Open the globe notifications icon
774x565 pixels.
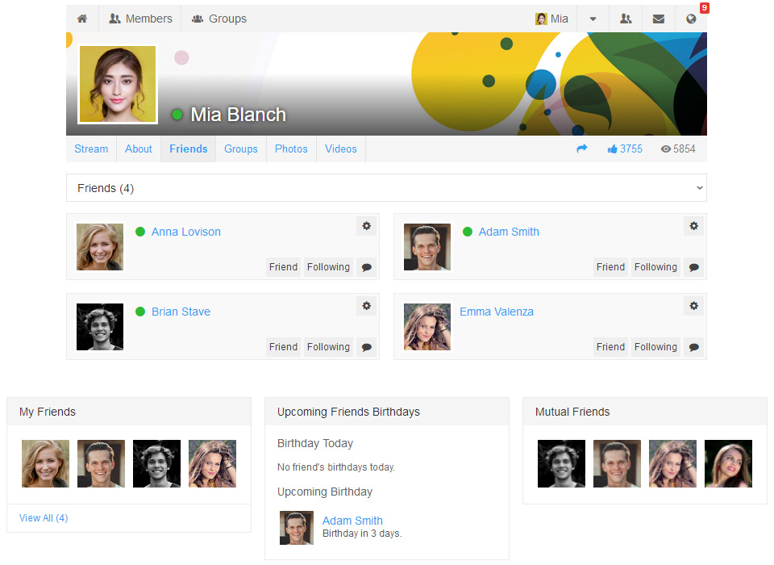click(x=691, y=19)
